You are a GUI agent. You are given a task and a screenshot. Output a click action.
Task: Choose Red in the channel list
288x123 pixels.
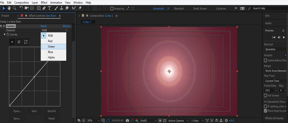(x=53, y=41)
